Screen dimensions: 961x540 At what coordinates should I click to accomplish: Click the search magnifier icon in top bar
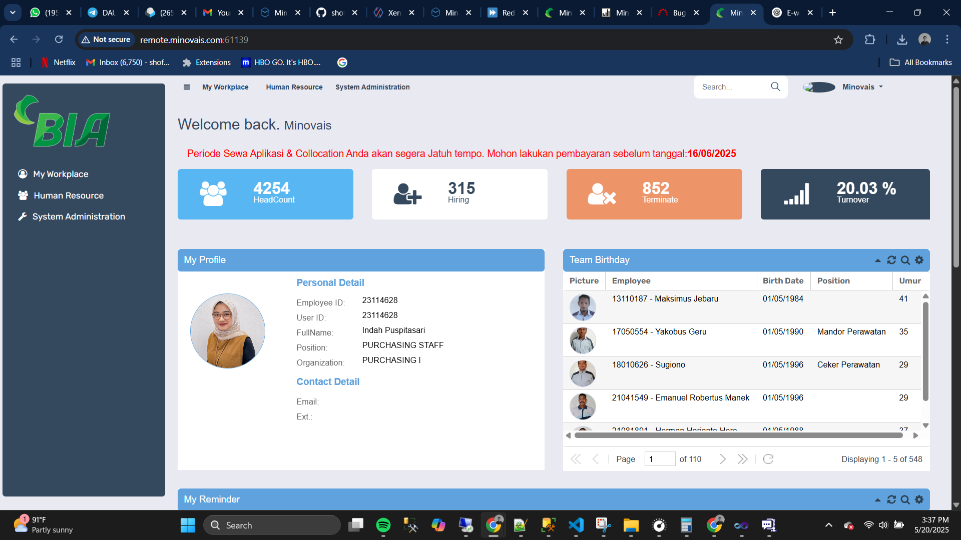coord(775,86)
